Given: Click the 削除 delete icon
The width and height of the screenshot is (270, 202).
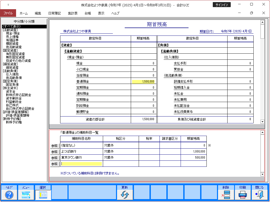Looking at the screenshot, I should pos(226,195).
